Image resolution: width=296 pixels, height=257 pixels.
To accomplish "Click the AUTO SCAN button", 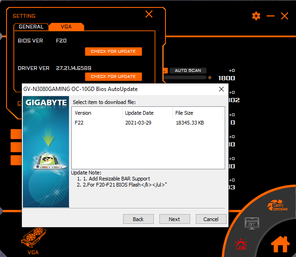I will pos(188,70).
